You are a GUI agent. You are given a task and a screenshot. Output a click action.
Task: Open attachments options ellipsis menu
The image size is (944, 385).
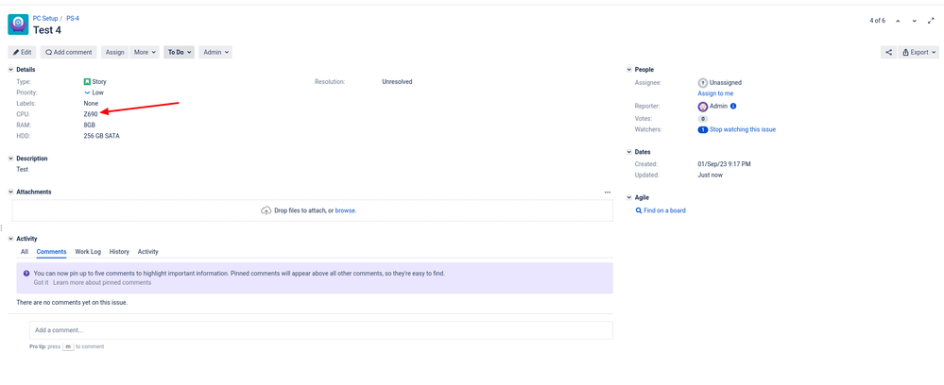pyautogui.click(x=608, y=192)
